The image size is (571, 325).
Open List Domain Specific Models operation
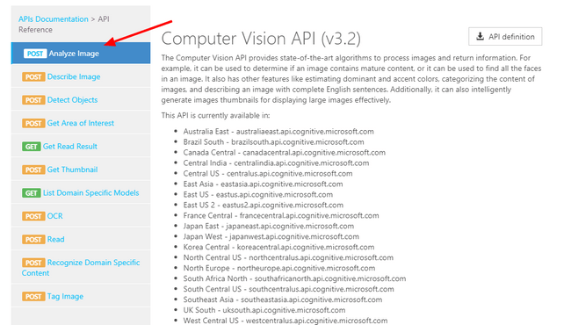(x=81, y=193)
